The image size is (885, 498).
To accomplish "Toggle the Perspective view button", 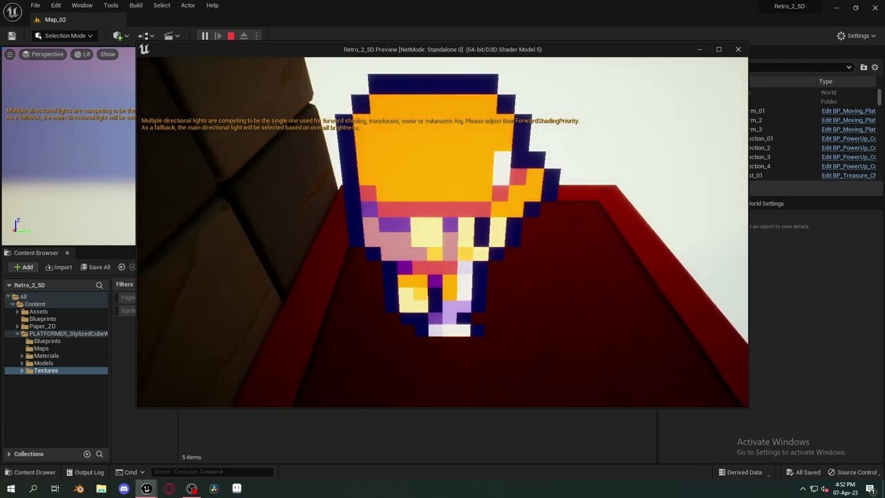I will [43, 54].
